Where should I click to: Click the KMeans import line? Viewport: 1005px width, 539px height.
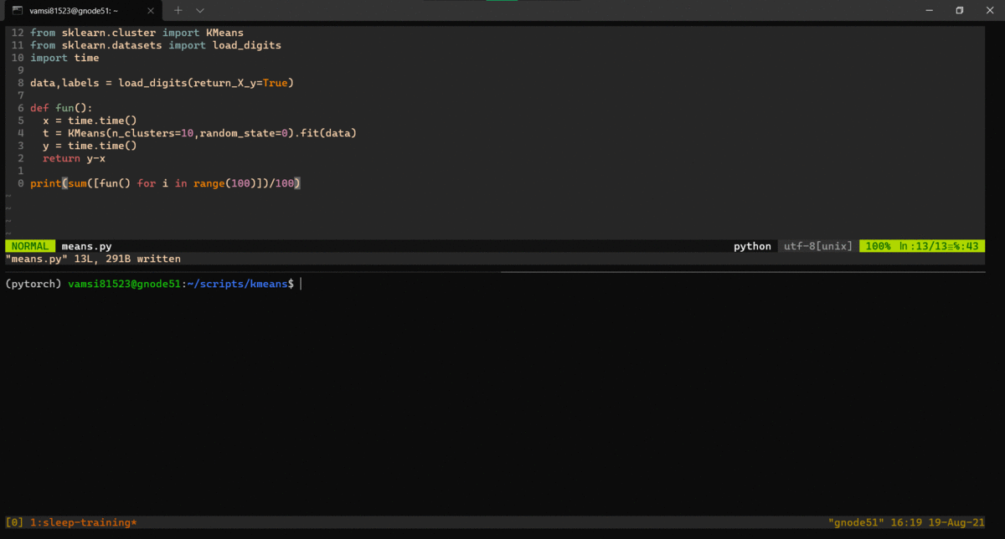[x=137, y=33]
